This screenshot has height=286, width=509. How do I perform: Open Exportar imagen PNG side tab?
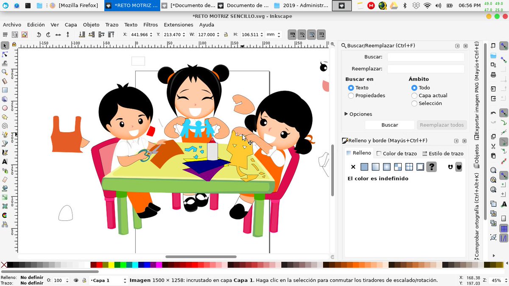pos(477,91)
